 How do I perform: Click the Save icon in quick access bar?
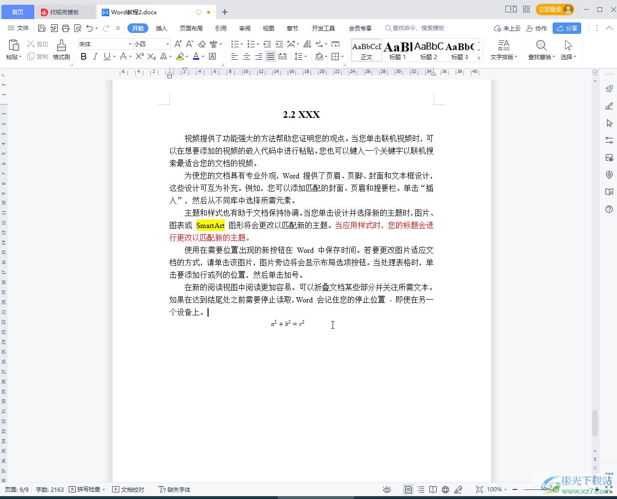(42, 28)
